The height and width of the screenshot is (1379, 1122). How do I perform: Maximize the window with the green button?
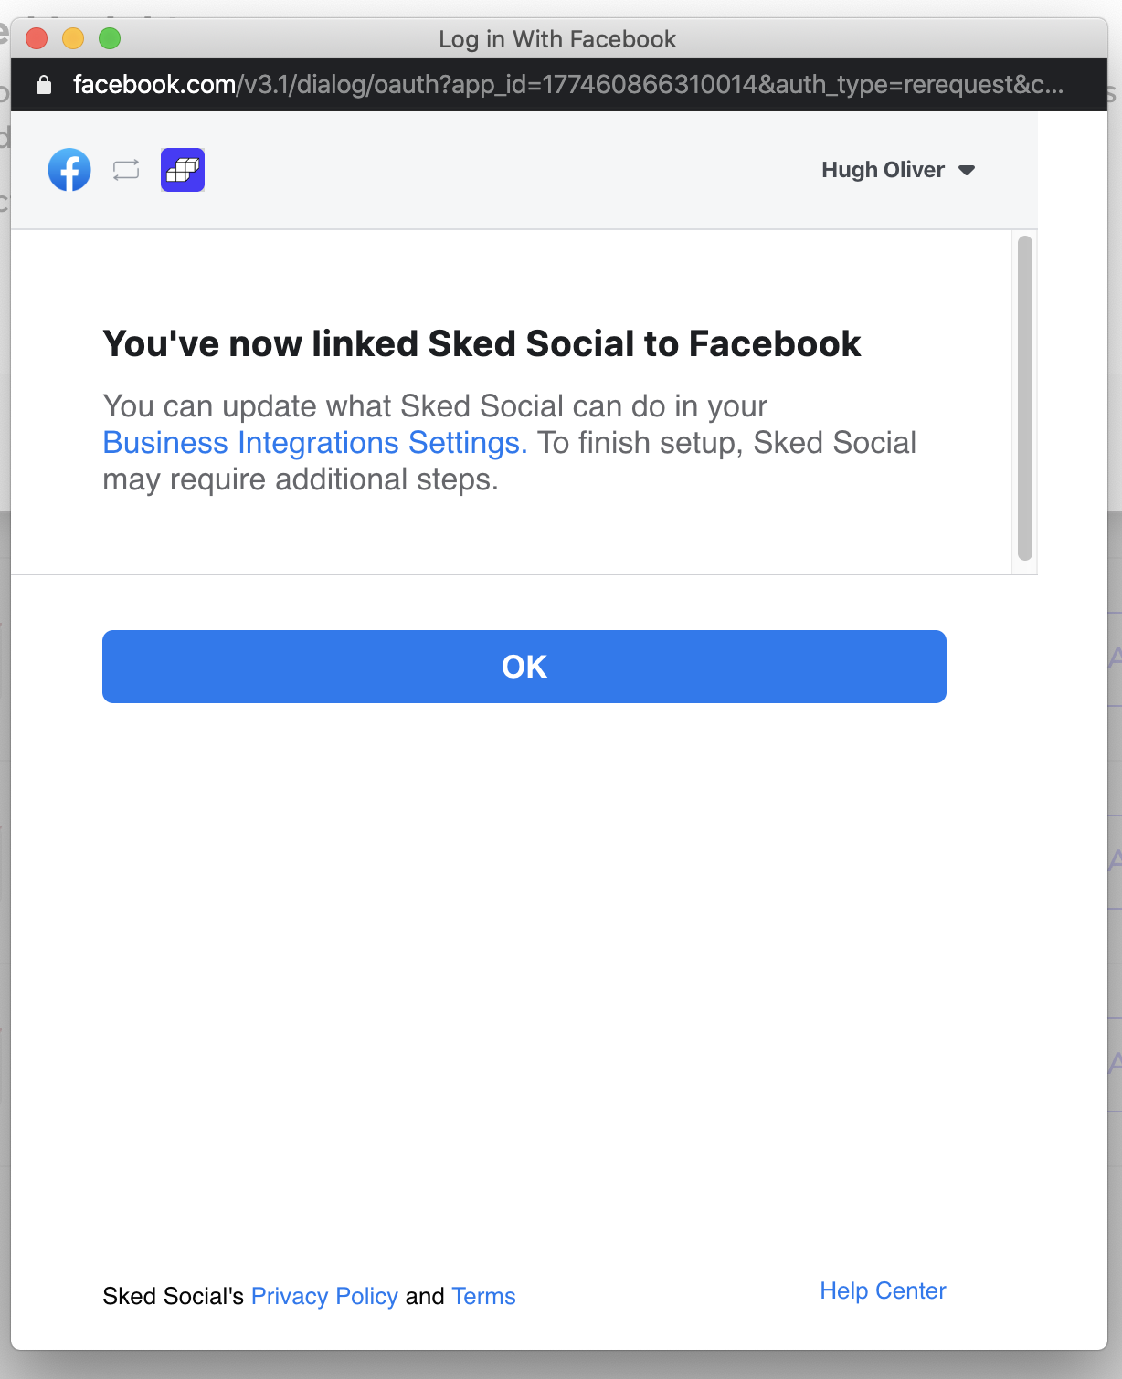click(110, 38)
